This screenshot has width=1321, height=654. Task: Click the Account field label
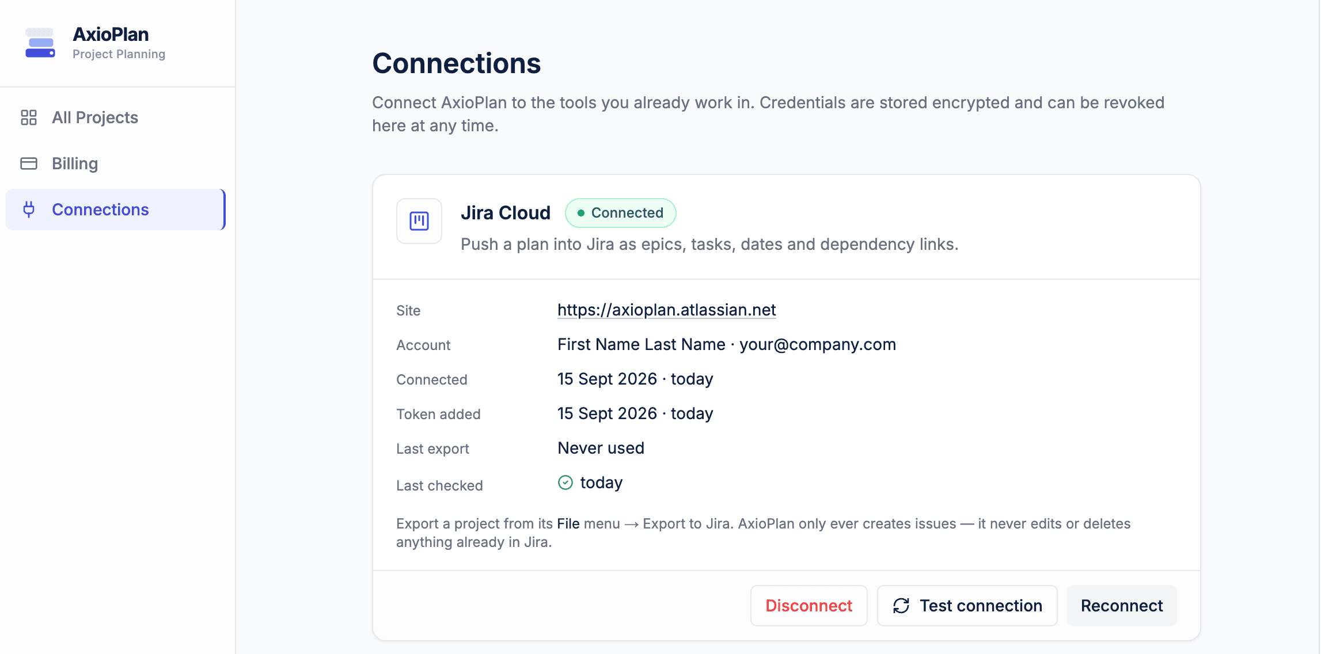(423, 345)
